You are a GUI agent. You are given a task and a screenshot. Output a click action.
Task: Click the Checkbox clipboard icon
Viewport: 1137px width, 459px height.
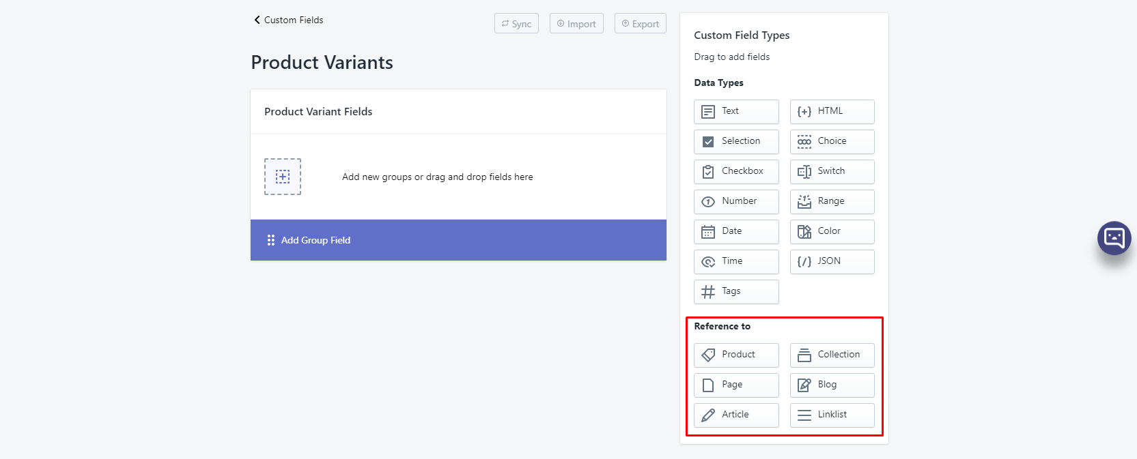(x=708, y=171)
